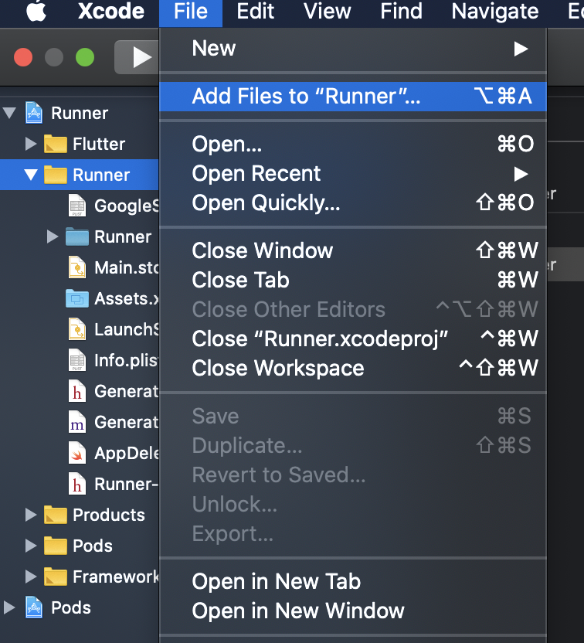Screen dimensions: 584x643
Task: Choose Add Files to "Runner"…
Action: click(x=353, y=97)
